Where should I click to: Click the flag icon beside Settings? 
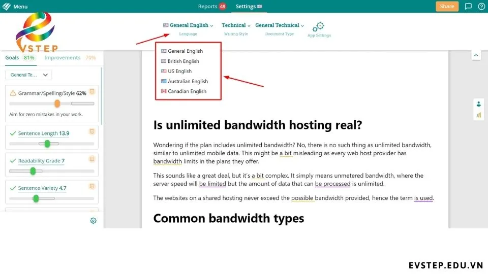tap(260, 6)
